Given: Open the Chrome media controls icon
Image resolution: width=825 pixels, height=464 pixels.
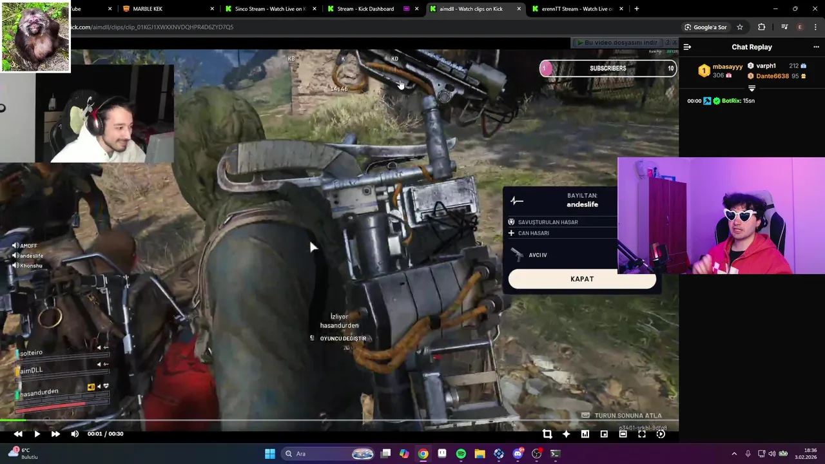Looking at the screenshot, I should coord(784,27).
